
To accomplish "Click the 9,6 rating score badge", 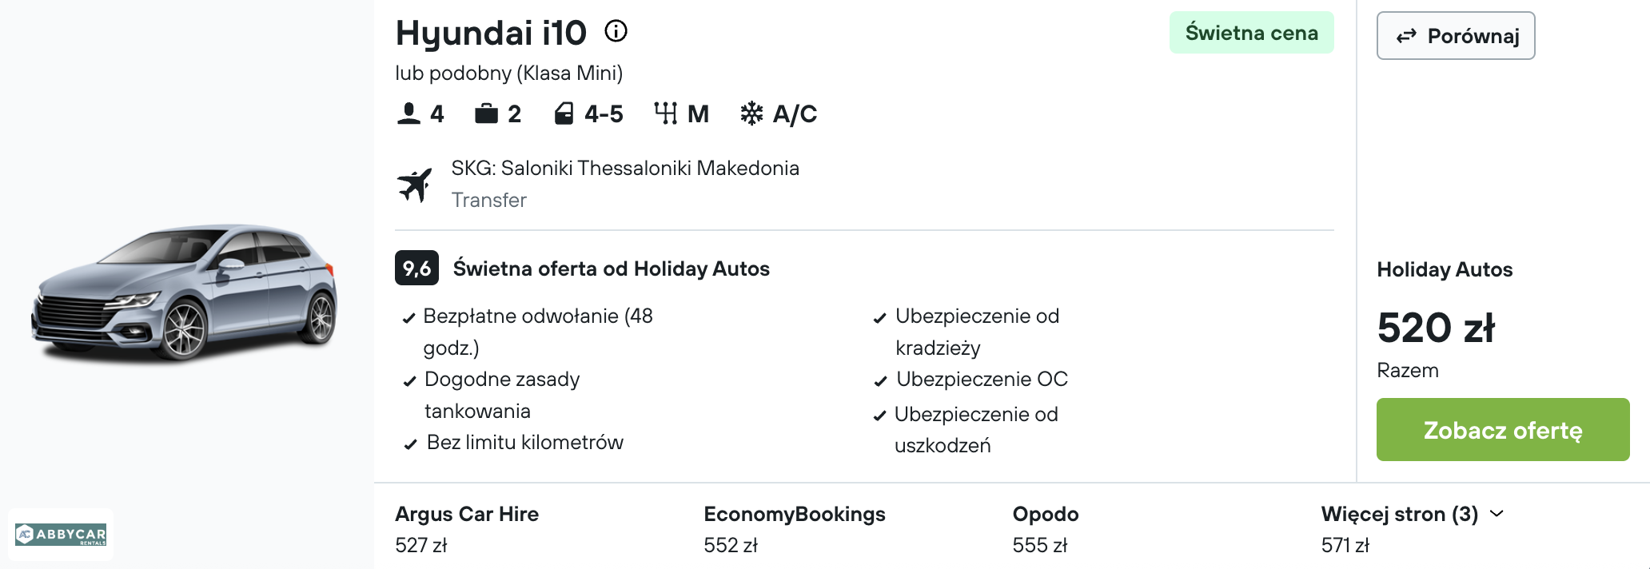I will coord(416,269).
